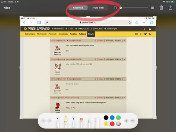Tap Kész to finish markup
This screenshot has height=132, width=176.
coord(7,8)
